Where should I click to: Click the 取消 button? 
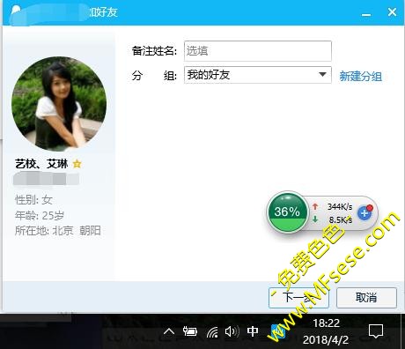[x=366, y=298]
